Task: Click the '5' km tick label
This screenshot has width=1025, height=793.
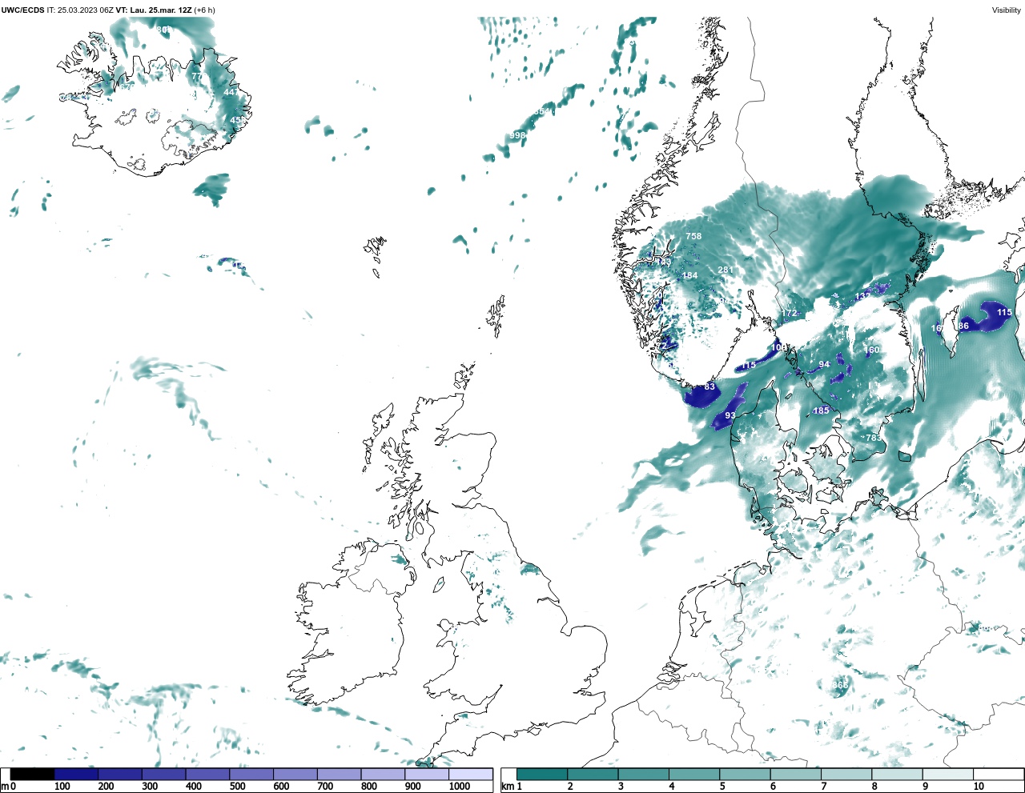Action: point(722,787)
